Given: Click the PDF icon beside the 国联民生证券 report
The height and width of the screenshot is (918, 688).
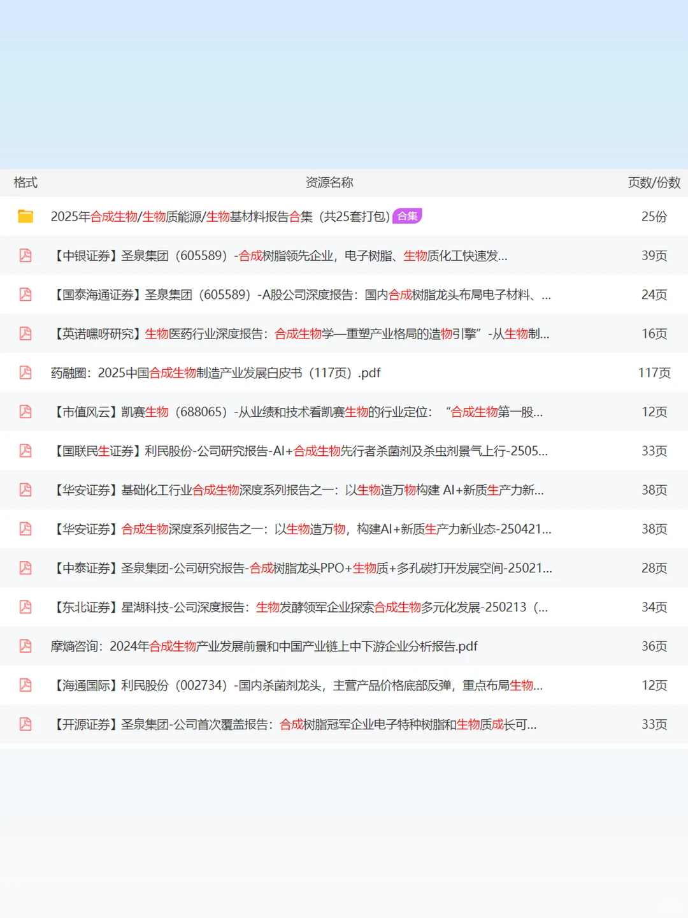Looking at the screenshot, I should [x=25, y=451].
